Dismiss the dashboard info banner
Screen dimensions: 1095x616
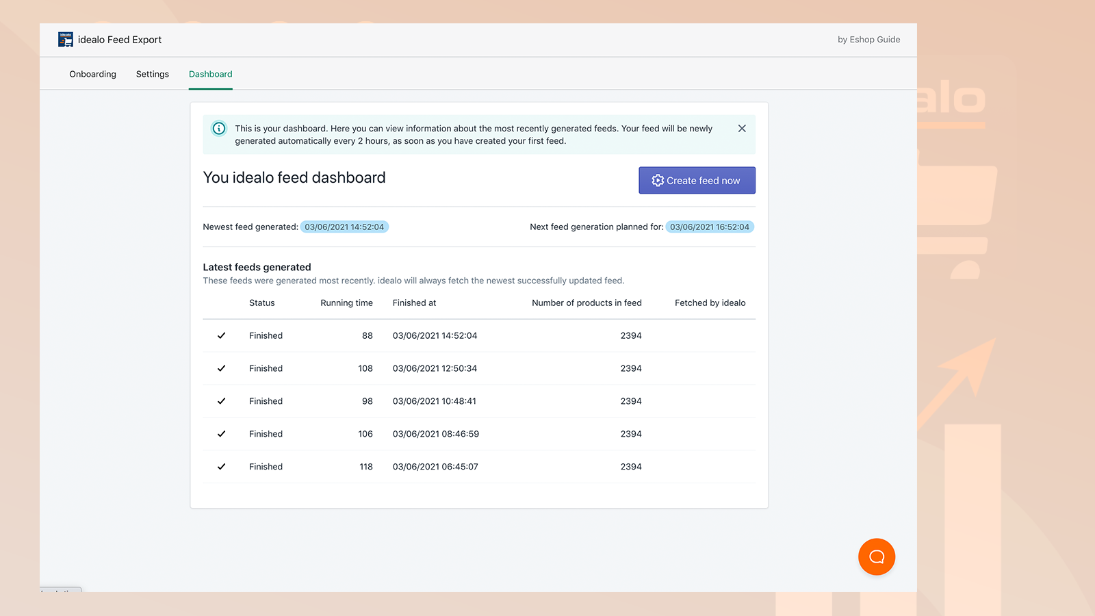(x=742, y=129)
